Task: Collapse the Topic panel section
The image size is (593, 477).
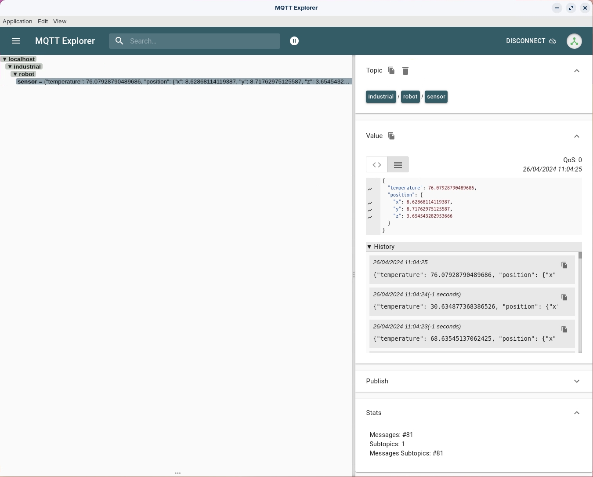Action: coord(577,71)
